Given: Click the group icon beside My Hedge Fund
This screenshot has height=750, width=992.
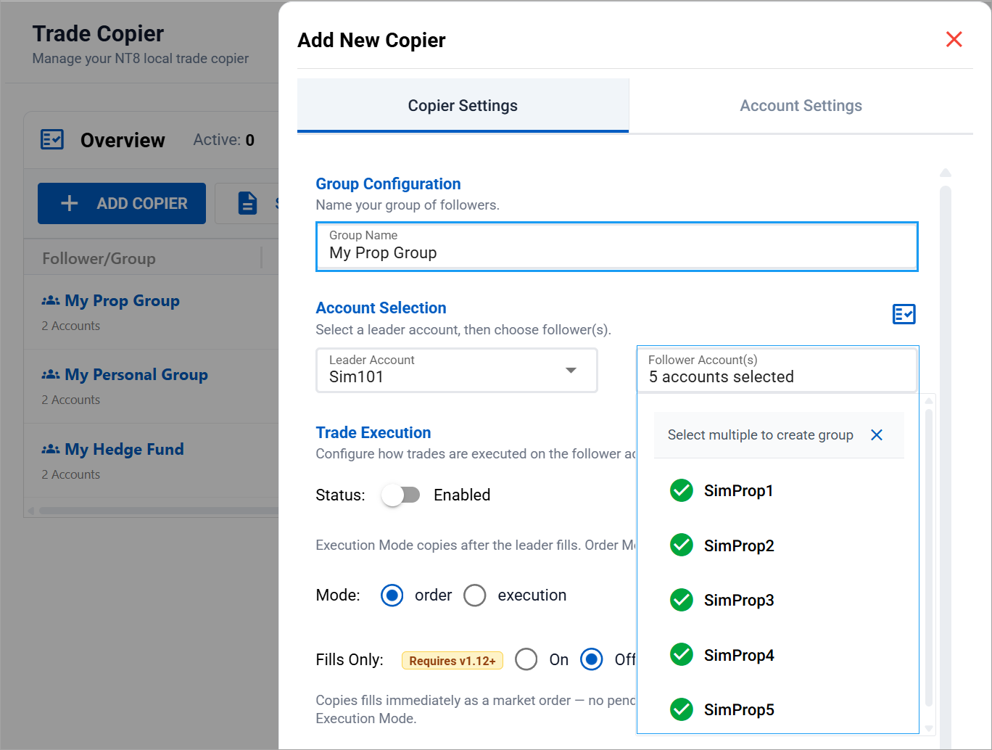Looking at the screenshot, I should point(51,450).
